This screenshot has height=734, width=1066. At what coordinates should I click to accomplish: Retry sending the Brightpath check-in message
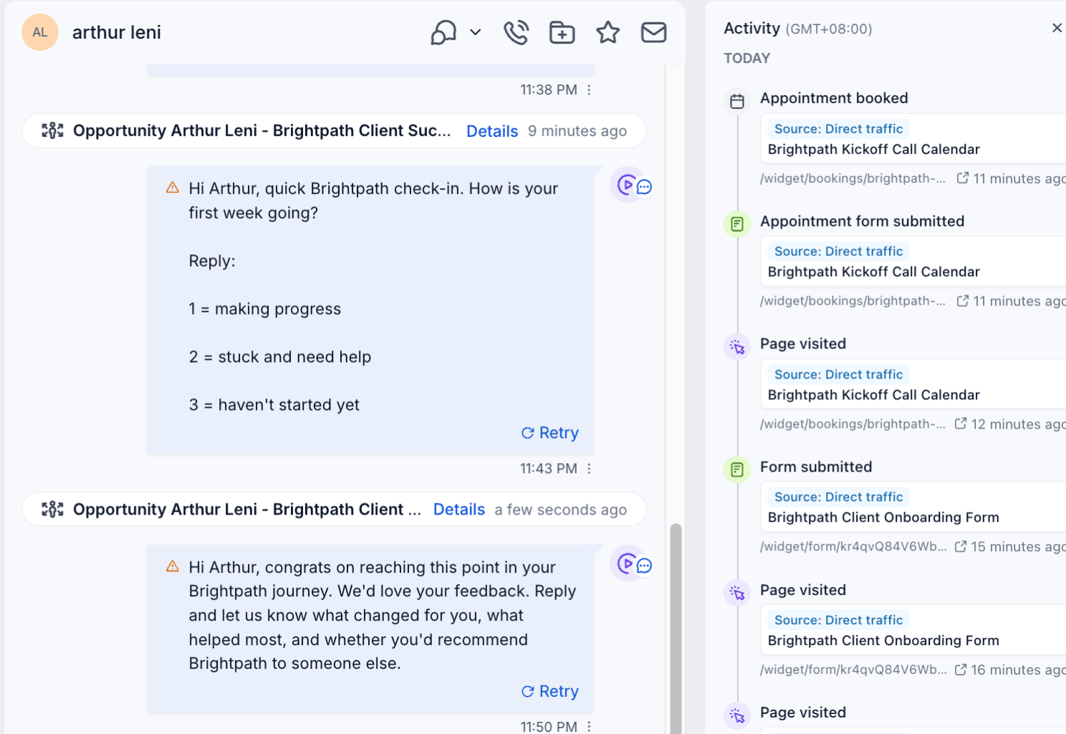[x=549, y=433]
